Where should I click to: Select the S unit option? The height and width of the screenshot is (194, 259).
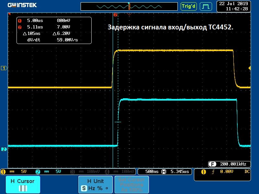pos(84,188)
